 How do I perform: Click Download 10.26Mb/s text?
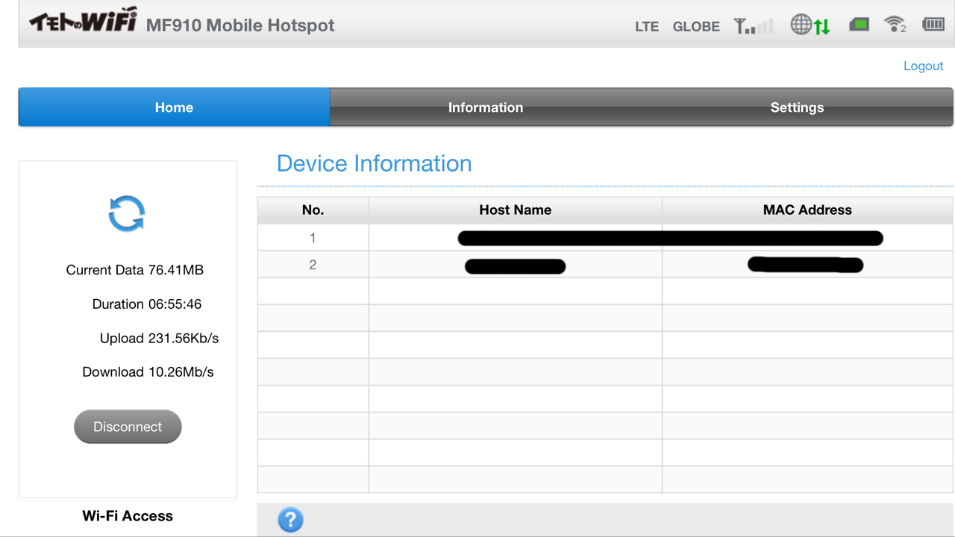tap(148, 372)
